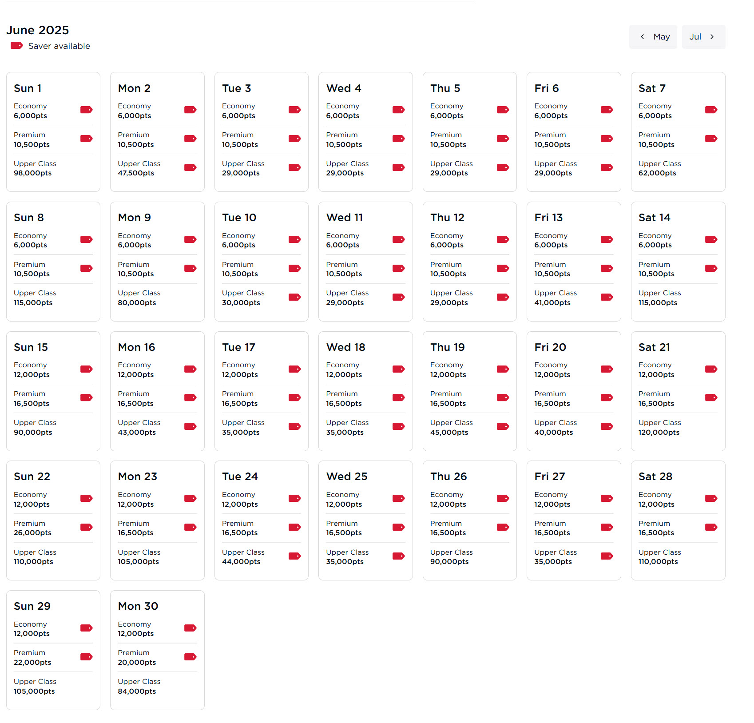Select the Mon 9 date card heading
Screen dimensions: 754x723
[x=134, y=218]
